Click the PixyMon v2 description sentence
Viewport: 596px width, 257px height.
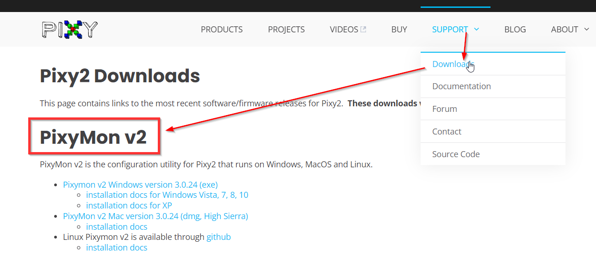[x=206, y=165]
